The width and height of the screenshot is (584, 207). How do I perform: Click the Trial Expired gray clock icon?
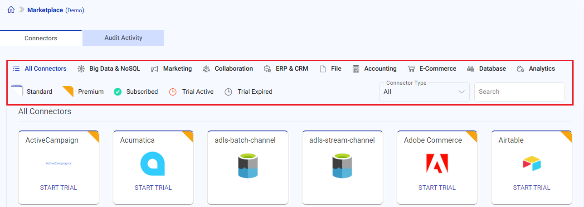[x=229, y=91]
